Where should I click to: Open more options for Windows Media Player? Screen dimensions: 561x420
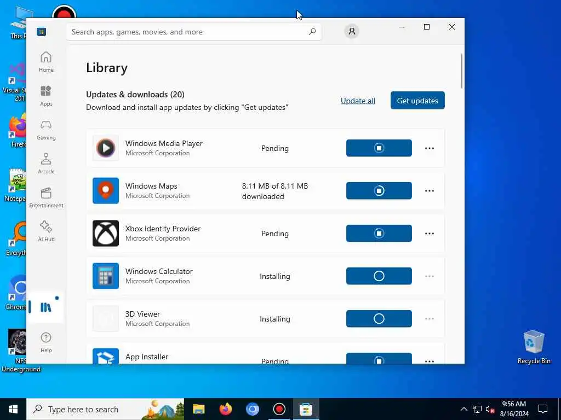click(430, 148)
